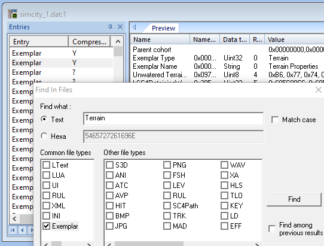Screen dimensions: 324x246
Task: Select the Exemplar Type property row
Action: (227, 58)
